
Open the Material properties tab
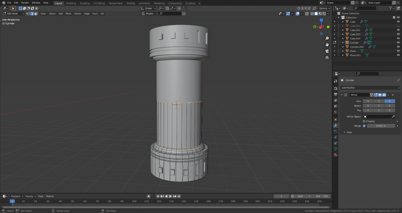point(336,155)
